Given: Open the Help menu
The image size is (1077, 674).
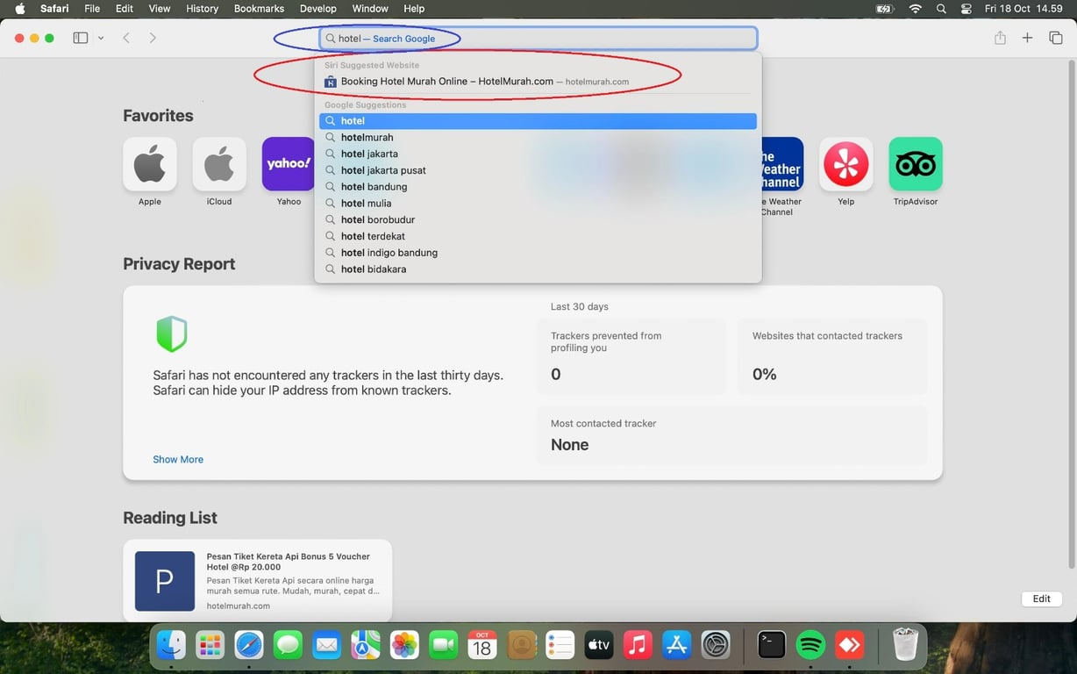Looking at the screenshot, I should pos(414,9).
